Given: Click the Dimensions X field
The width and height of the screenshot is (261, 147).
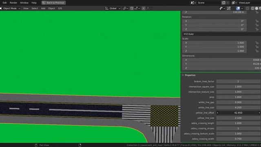Looking at the screenshot, I should 221,60.
